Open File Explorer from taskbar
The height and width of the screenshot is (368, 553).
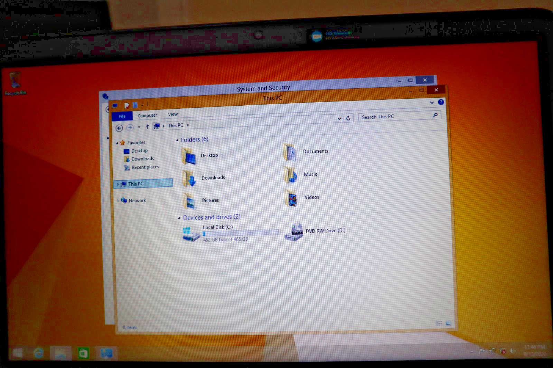[61, 353]
